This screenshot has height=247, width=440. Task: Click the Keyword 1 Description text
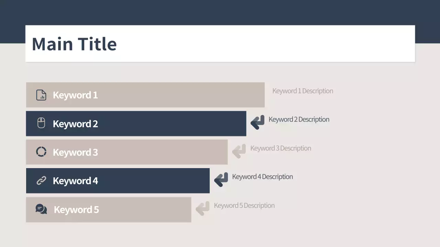click(x=302, y=91)
